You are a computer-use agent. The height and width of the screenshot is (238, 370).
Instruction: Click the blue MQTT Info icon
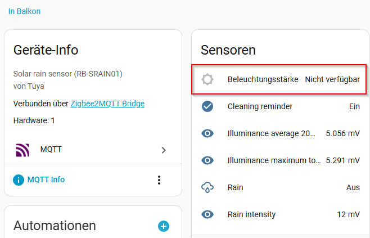tap(19, 180)
